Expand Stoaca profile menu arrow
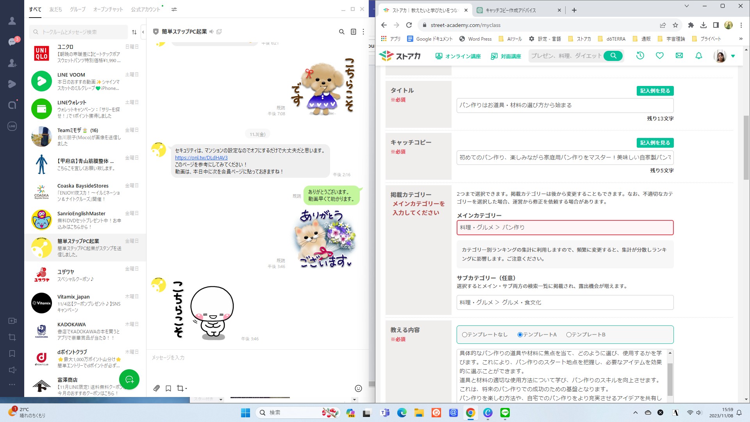 pos(733,56)
